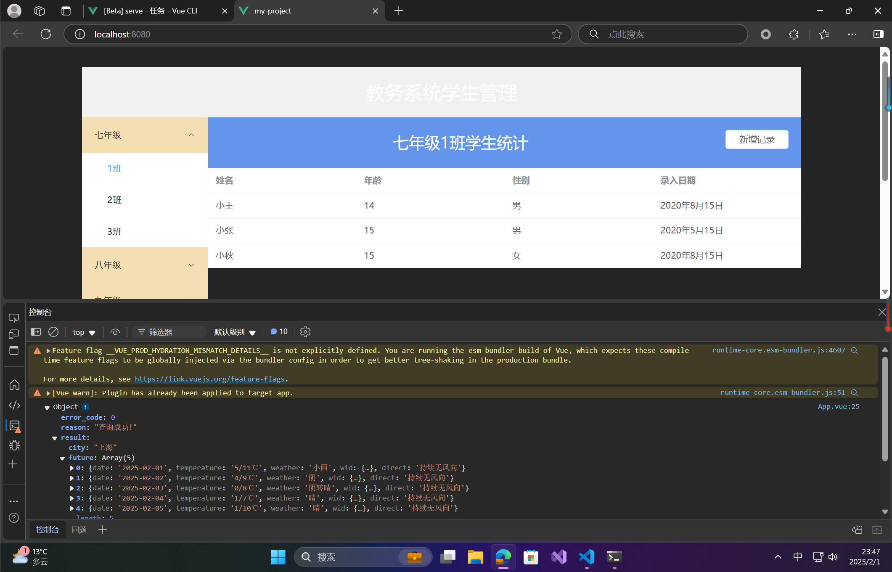Open the vuejs feature-flags link

[x=209, y=379]
